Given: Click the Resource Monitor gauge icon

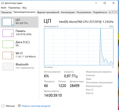Looking at the screenshot, I should [x=19, y=106].
